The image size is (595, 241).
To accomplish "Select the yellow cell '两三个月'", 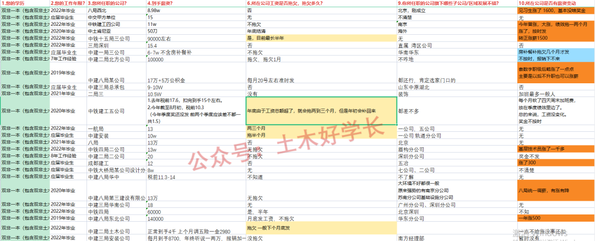I will coord(321,128).
